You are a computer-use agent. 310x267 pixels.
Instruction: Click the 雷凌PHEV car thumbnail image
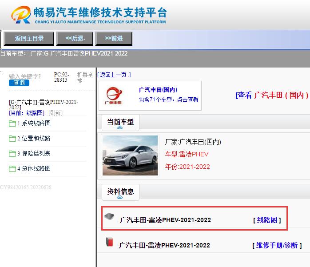point(130,155)
